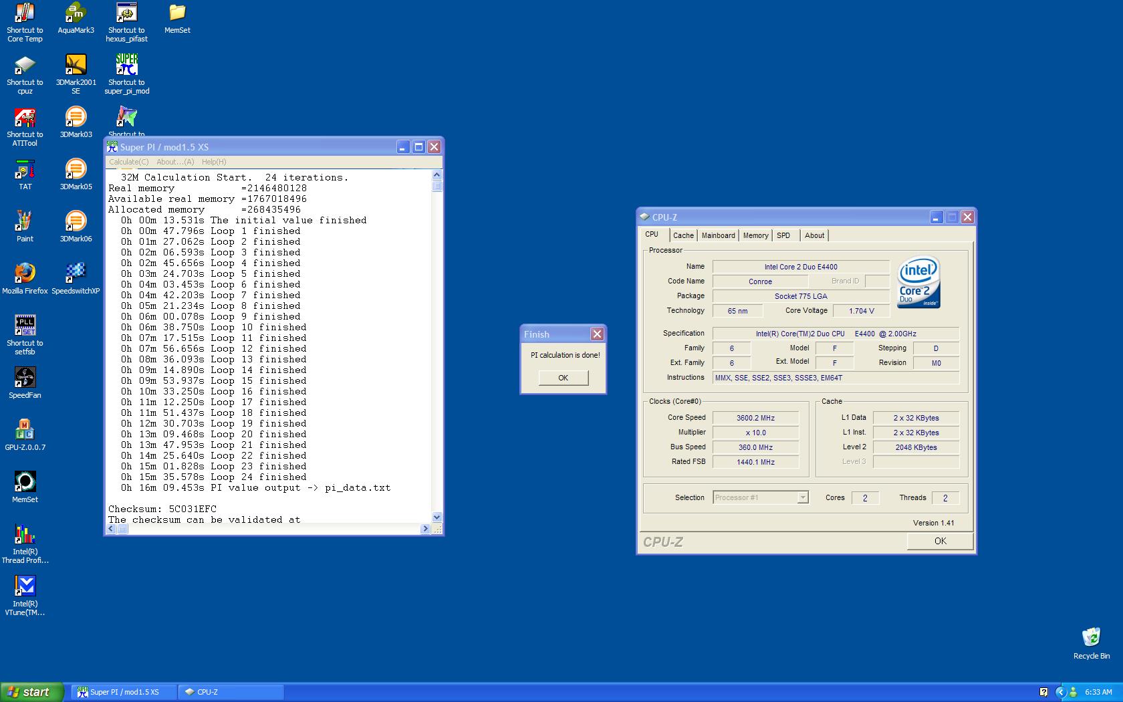Click the 'PI value output -> pi_data.txt' line
Image resolution: width=1123 pixels, height=702 pixels.
click(x=255, y=487)
